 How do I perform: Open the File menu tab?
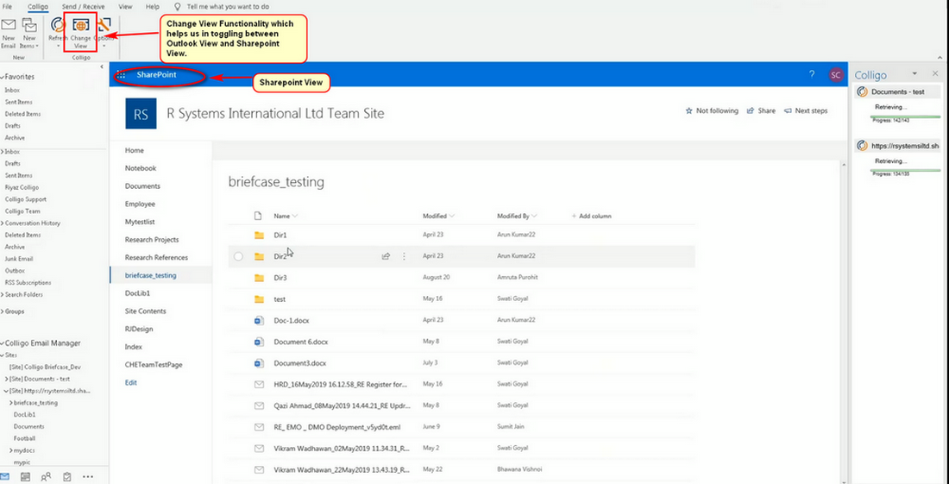point(7,6)
